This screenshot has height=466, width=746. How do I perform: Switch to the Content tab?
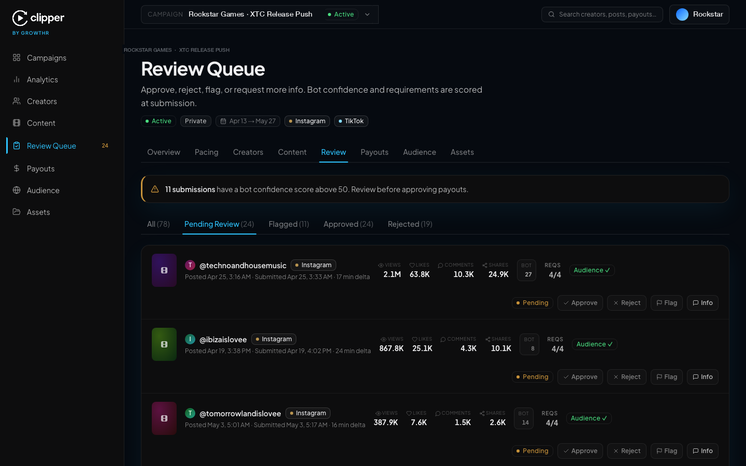[292, 152]
